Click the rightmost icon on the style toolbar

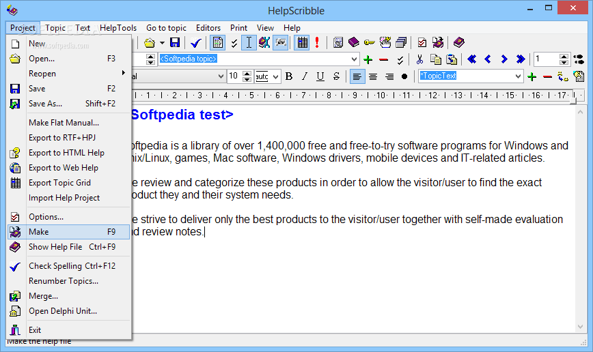(x=579, y=76)
